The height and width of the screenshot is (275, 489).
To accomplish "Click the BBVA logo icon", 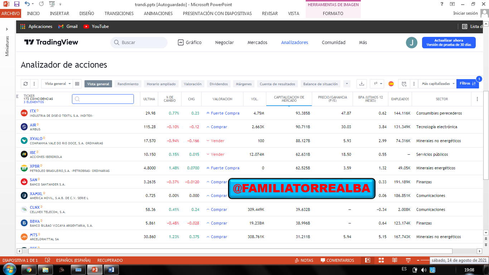I will [x=24, y=223].
